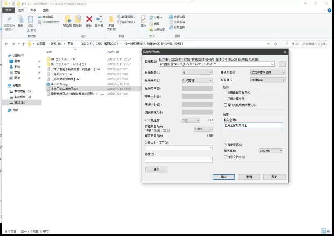Switch to the Share (共享) ribbon tab
This screenshot has height=236, width=334.
coord(33,10)
